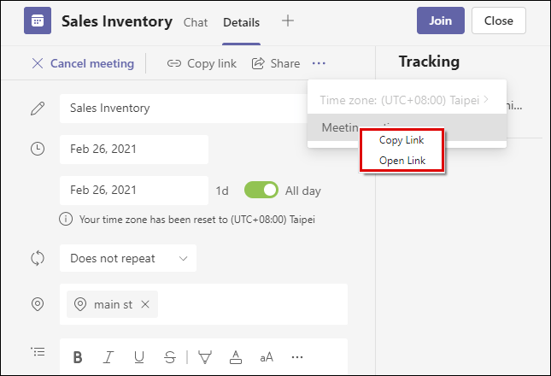
Task: Toggle strikethrough formatting
Action: pos(169,357)
